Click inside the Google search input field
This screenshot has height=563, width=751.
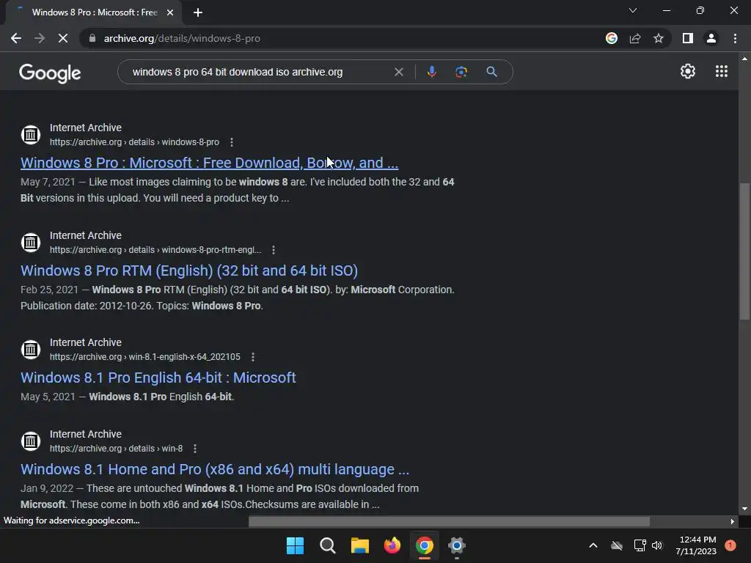(x=259, y=72)
